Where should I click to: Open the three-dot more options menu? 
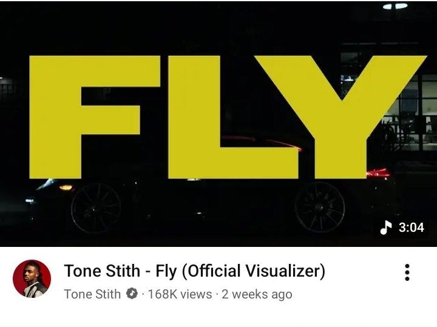pos(407,272)
